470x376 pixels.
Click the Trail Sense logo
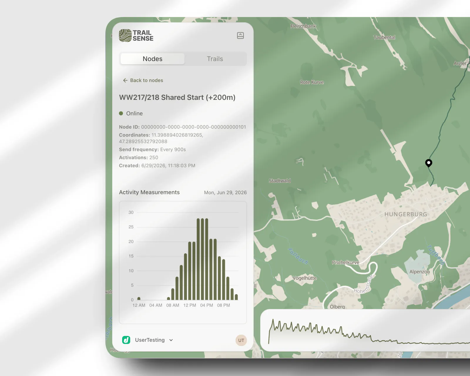click(x=136, y=36)
